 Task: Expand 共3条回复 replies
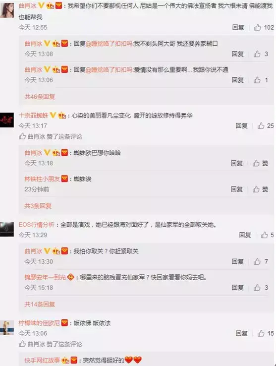38,206
